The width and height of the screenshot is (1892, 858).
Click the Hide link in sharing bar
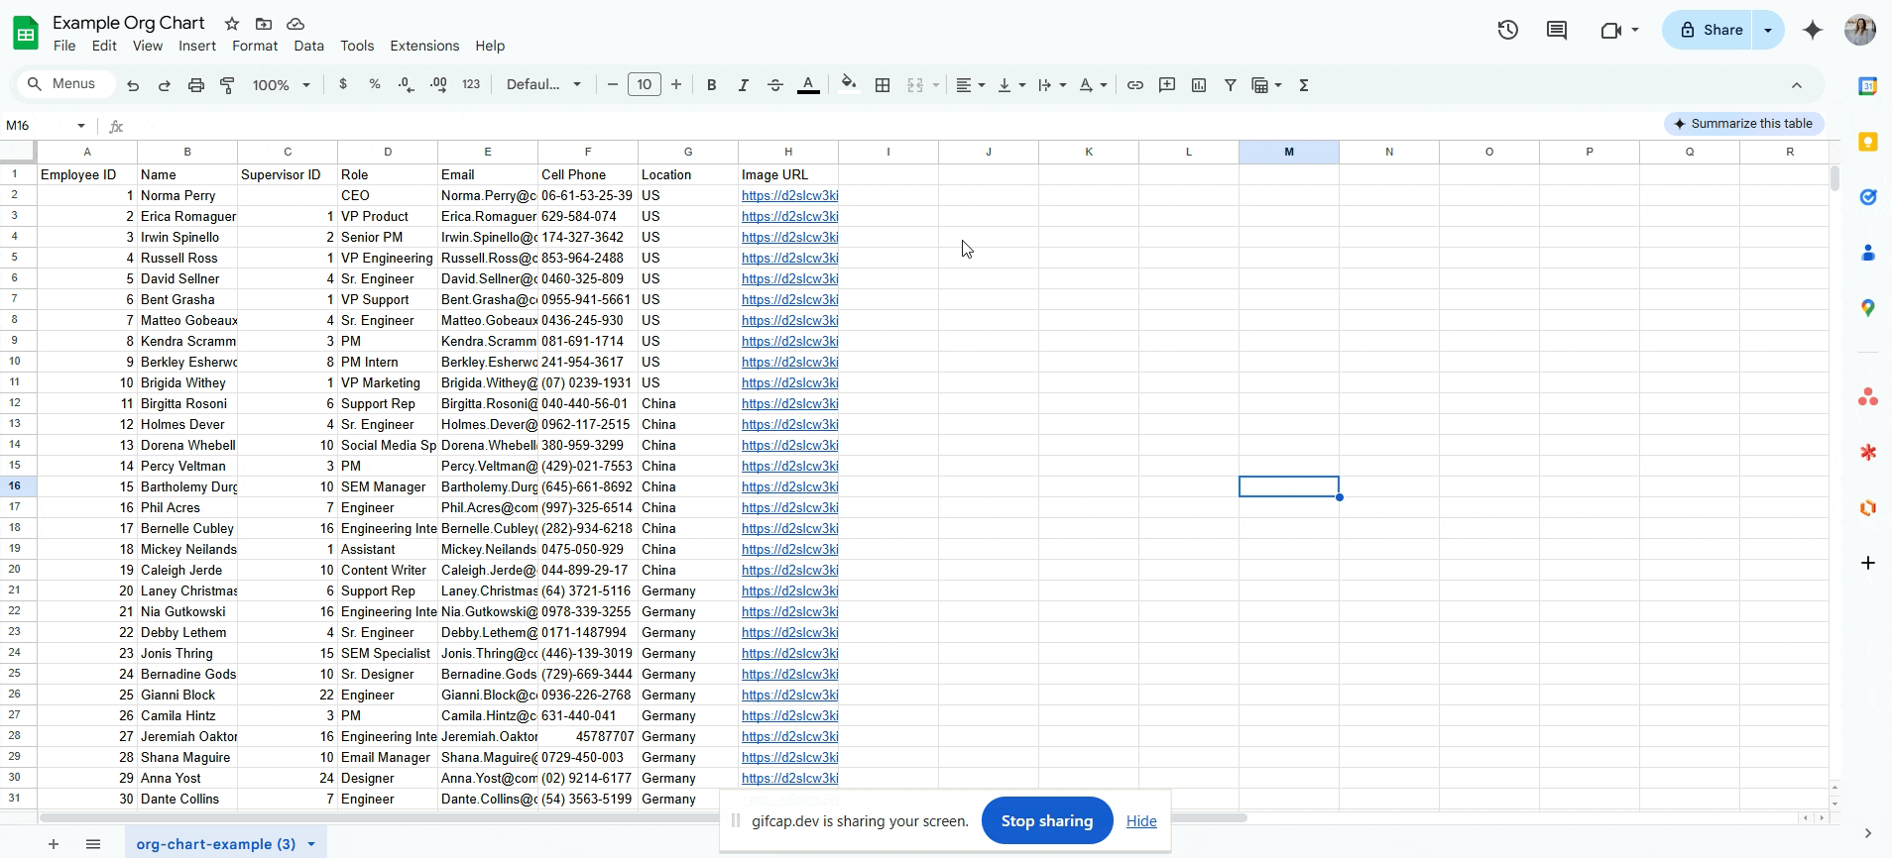(1141, 820)
